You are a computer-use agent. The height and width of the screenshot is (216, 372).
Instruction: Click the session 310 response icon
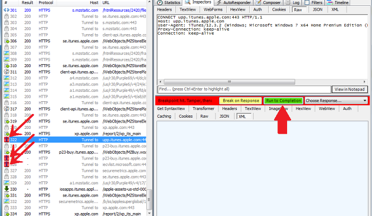coord(6,66)
